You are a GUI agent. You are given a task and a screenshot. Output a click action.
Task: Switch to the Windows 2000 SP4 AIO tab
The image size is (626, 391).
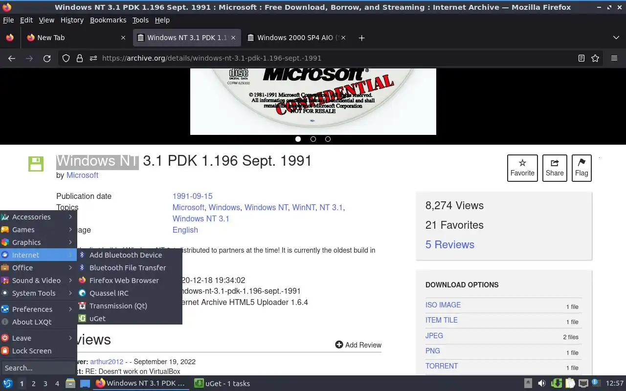pyautogui.click(x=296, y=38)
